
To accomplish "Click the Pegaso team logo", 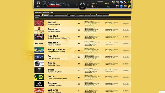I will (x=39, y=84).
